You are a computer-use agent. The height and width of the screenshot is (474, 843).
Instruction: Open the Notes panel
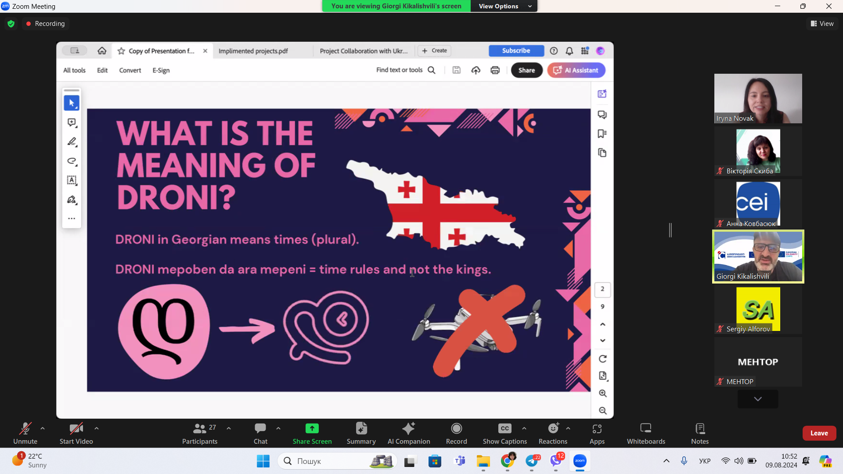(699, 433)
